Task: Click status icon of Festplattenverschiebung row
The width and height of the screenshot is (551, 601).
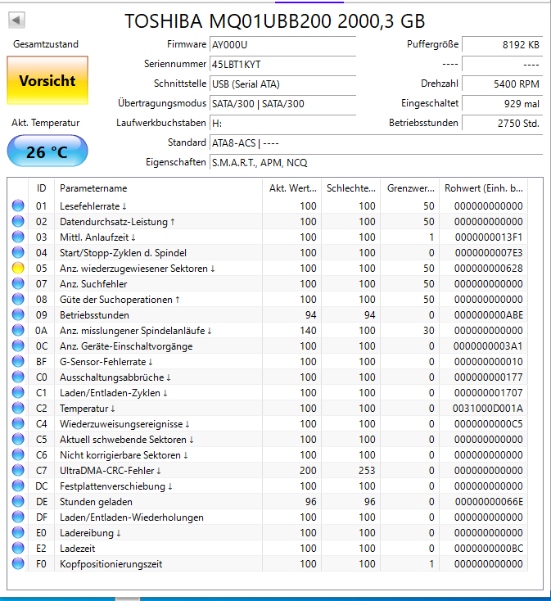Action: [18, 486]
